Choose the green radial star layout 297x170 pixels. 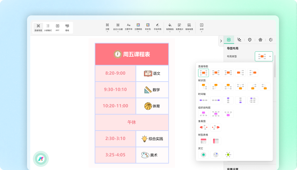(x=228, y=155)
